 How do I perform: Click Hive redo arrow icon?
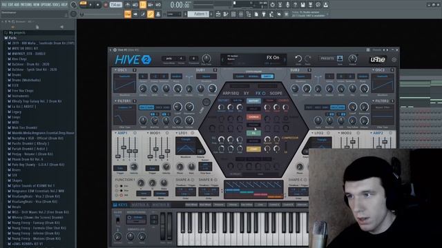[x=308, y=59]
